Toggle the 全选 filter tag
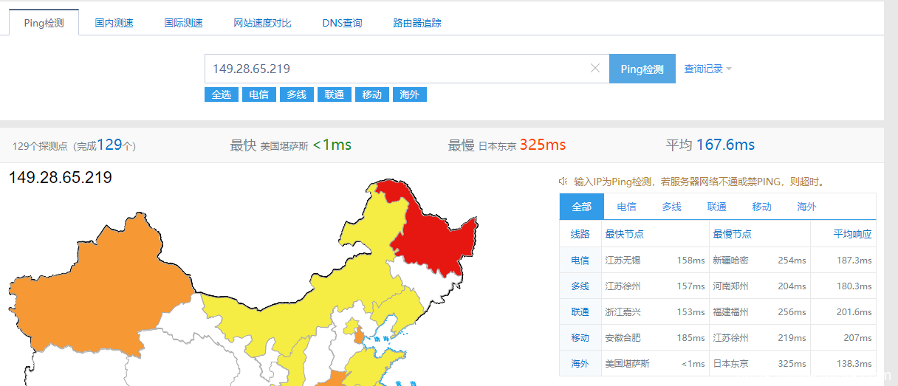 point(221,94)
